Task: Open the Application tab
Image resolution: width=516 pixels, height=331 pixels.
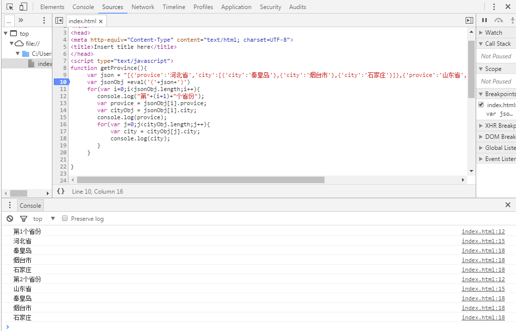Action: point(236,7)
